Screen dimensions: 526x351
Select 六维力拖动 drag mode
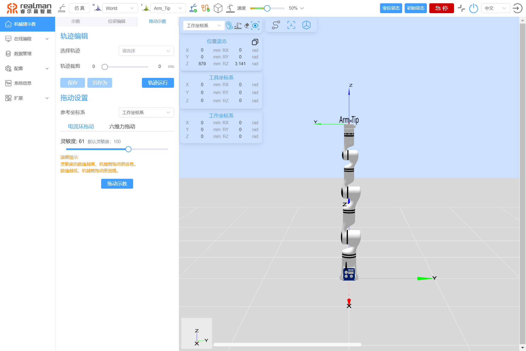pyautogui.click(x=122, y=126)
